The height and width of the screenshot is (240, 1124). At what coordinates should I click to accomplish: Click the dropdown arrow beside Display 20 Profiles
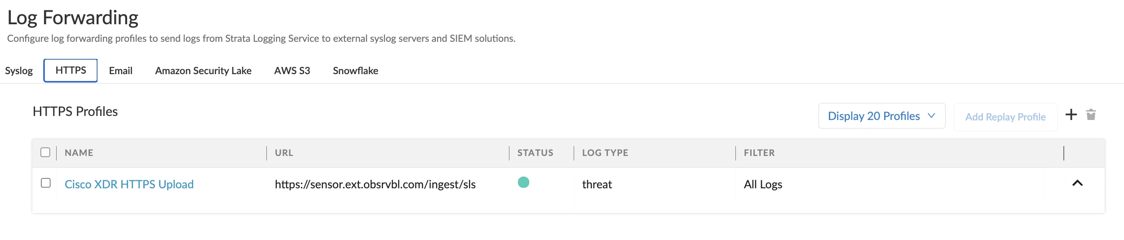pos(931,116)
